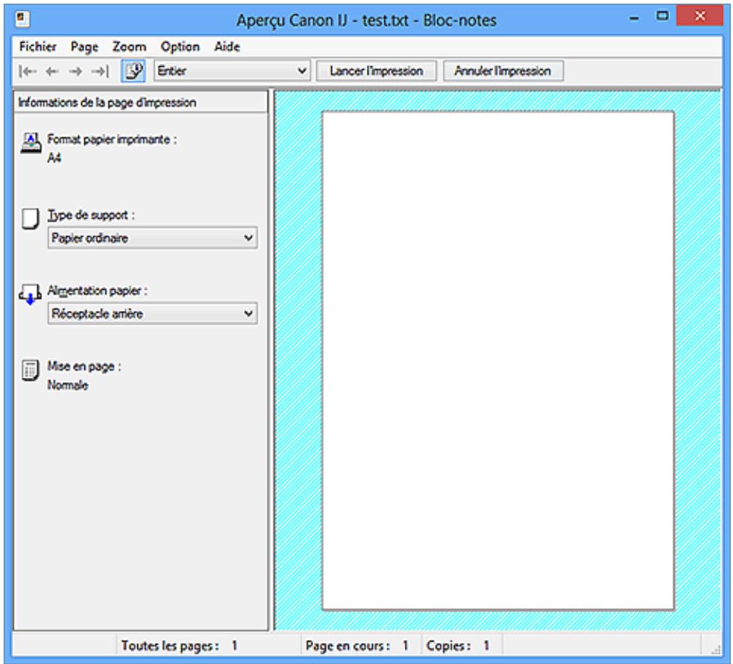Click the previous page arrow icon
733x664 pixels.
click(x=51, y=71)
